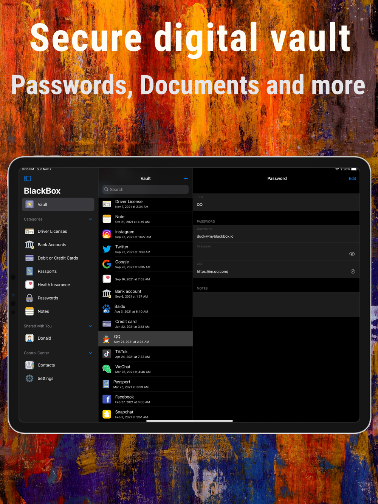
Task: Open URL with the compass icon
Action: (x=353, y=271)
